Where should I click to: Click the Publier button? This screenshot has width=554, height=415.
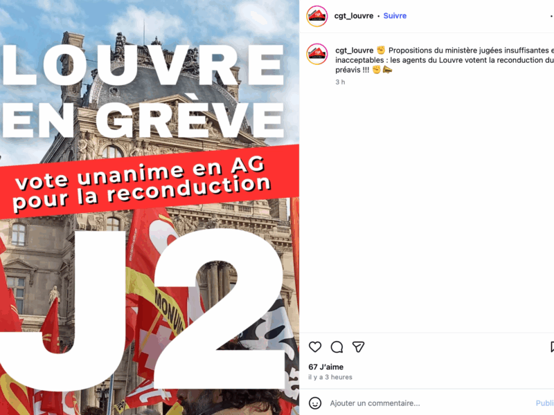(545, 403)
